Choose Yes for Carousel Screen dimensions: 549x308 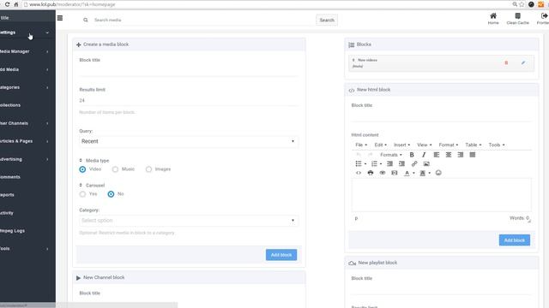(x=82, y=194)
